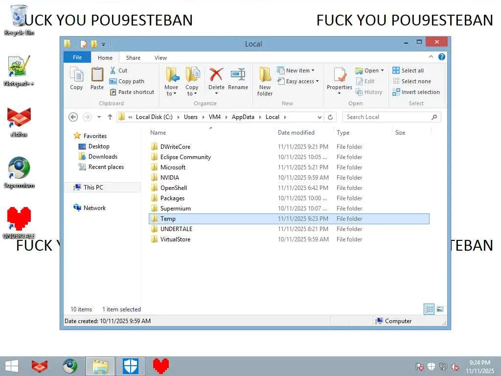The image size is (501, 376).
Task: Click Edit in the Open group
Action: pyautogui.click(x=365, y=81)
